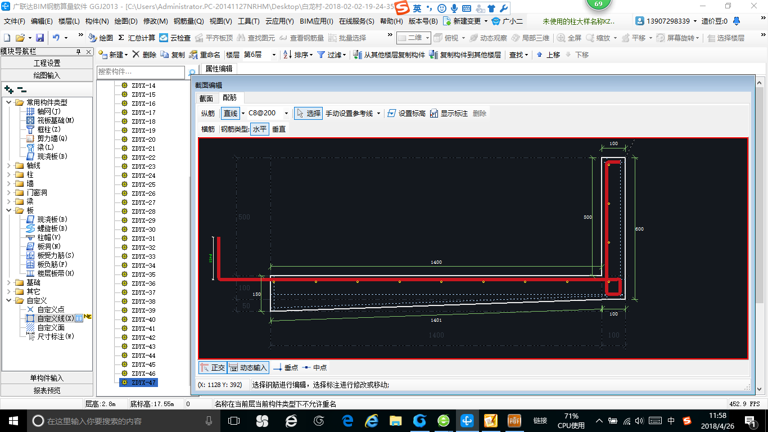This screenshot has width=768, height=432.
Task: Launch 云检查 cloud check
Action: 175,38
